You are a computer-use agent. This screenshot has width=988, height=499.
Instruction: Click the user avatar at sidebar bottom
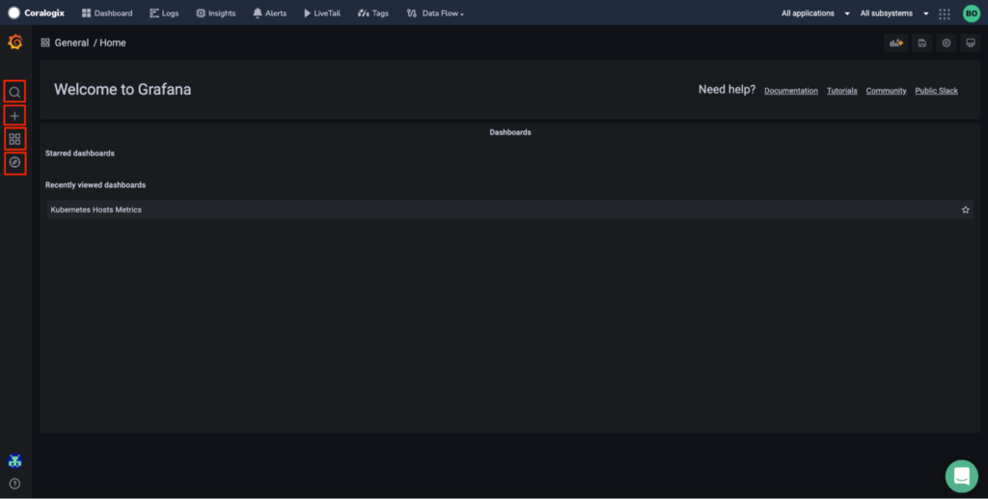[14, 461]
